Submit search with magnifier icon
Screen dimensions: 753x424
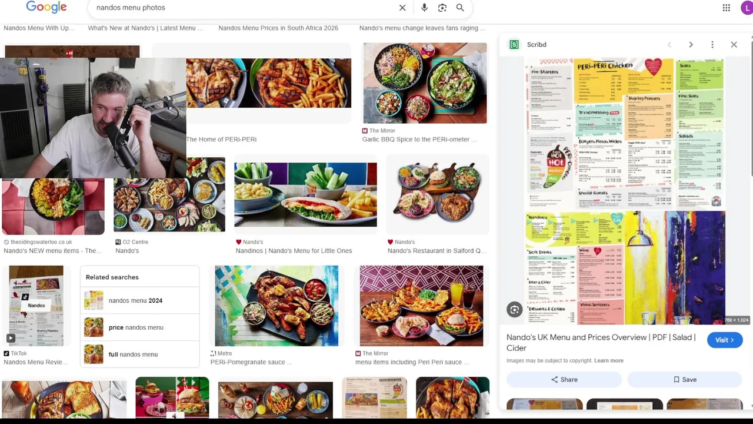(x=460, y=8)
